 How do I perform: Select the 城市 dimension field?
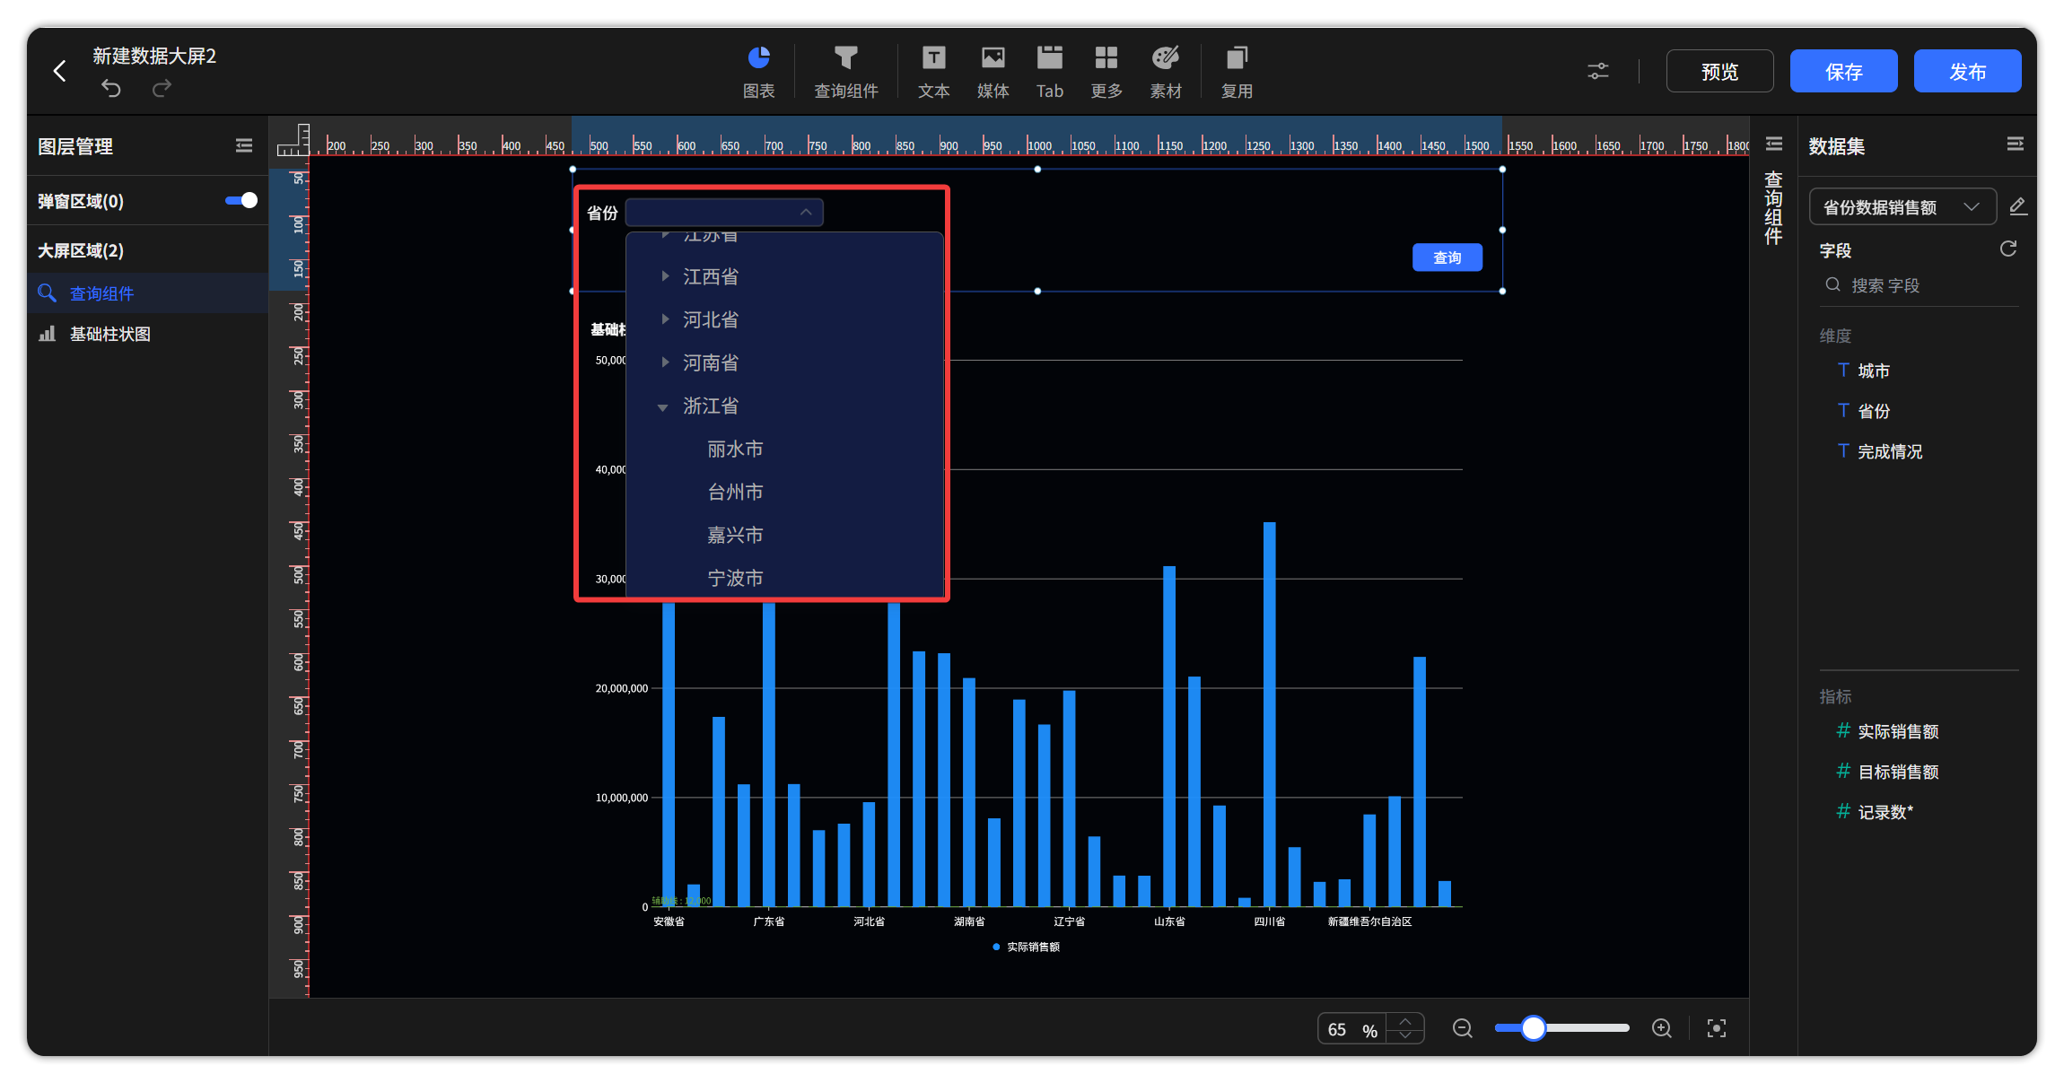coord(1874,371)
